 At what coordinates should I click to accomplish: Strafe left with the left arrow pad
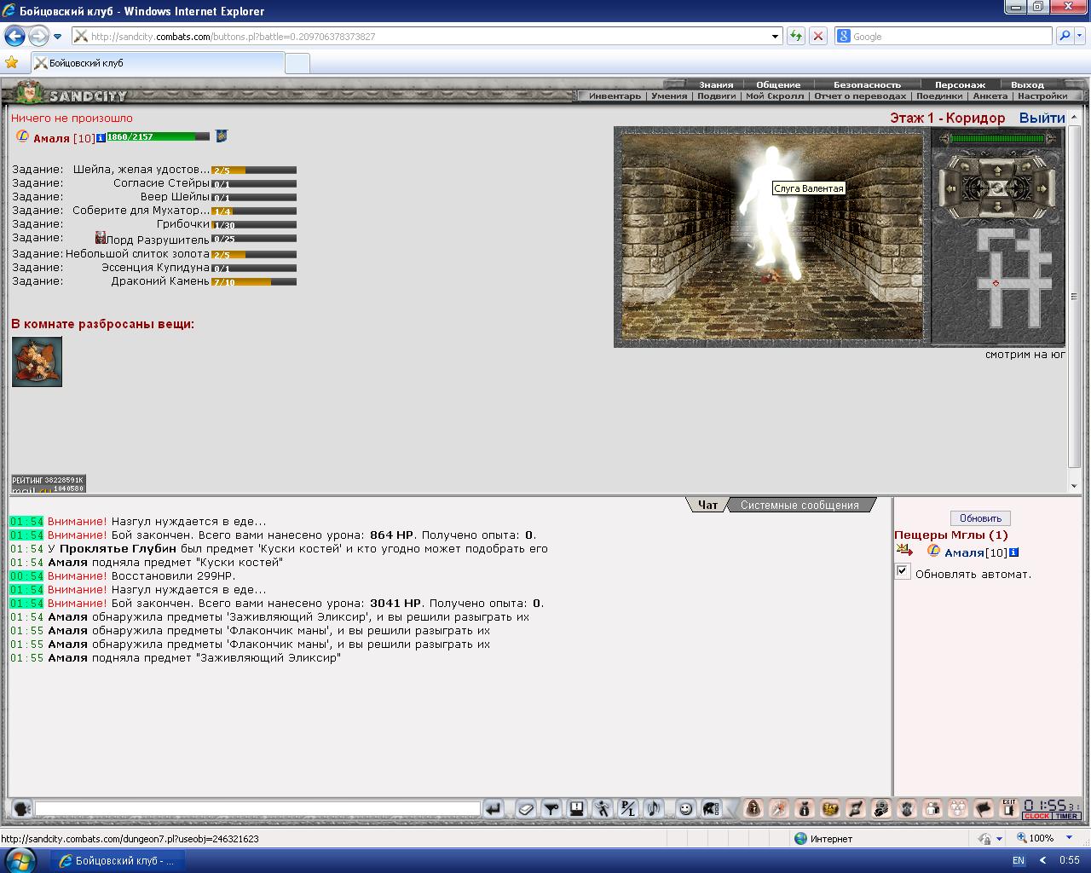(950, 188)
